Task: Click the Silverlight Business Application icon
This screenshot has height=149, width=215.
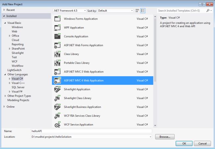Action: pyautogui.click(x=58, y=107)
